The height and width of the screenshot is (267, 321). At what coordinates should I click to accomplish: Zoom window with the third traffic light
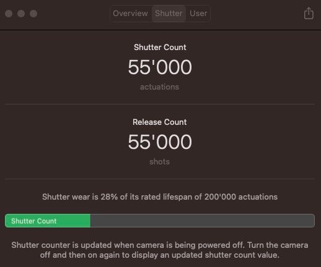[x=33, y=14]
